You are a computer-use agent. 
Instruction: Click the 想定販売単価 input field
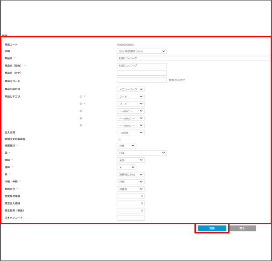[131, 196]
